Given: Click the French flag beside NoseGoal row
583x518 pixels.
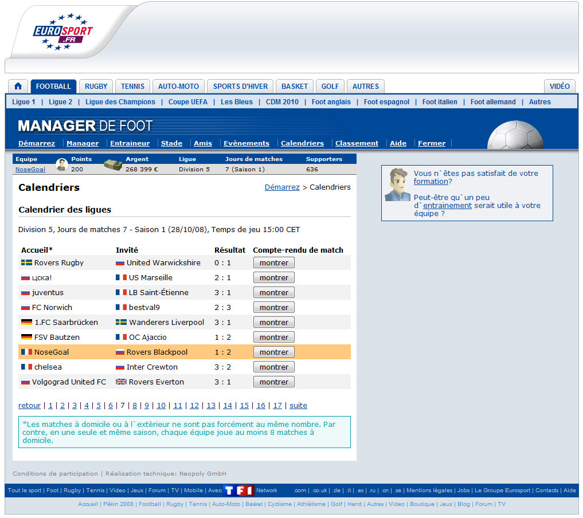Looking at the screenshot, I should tap(26, 352).
